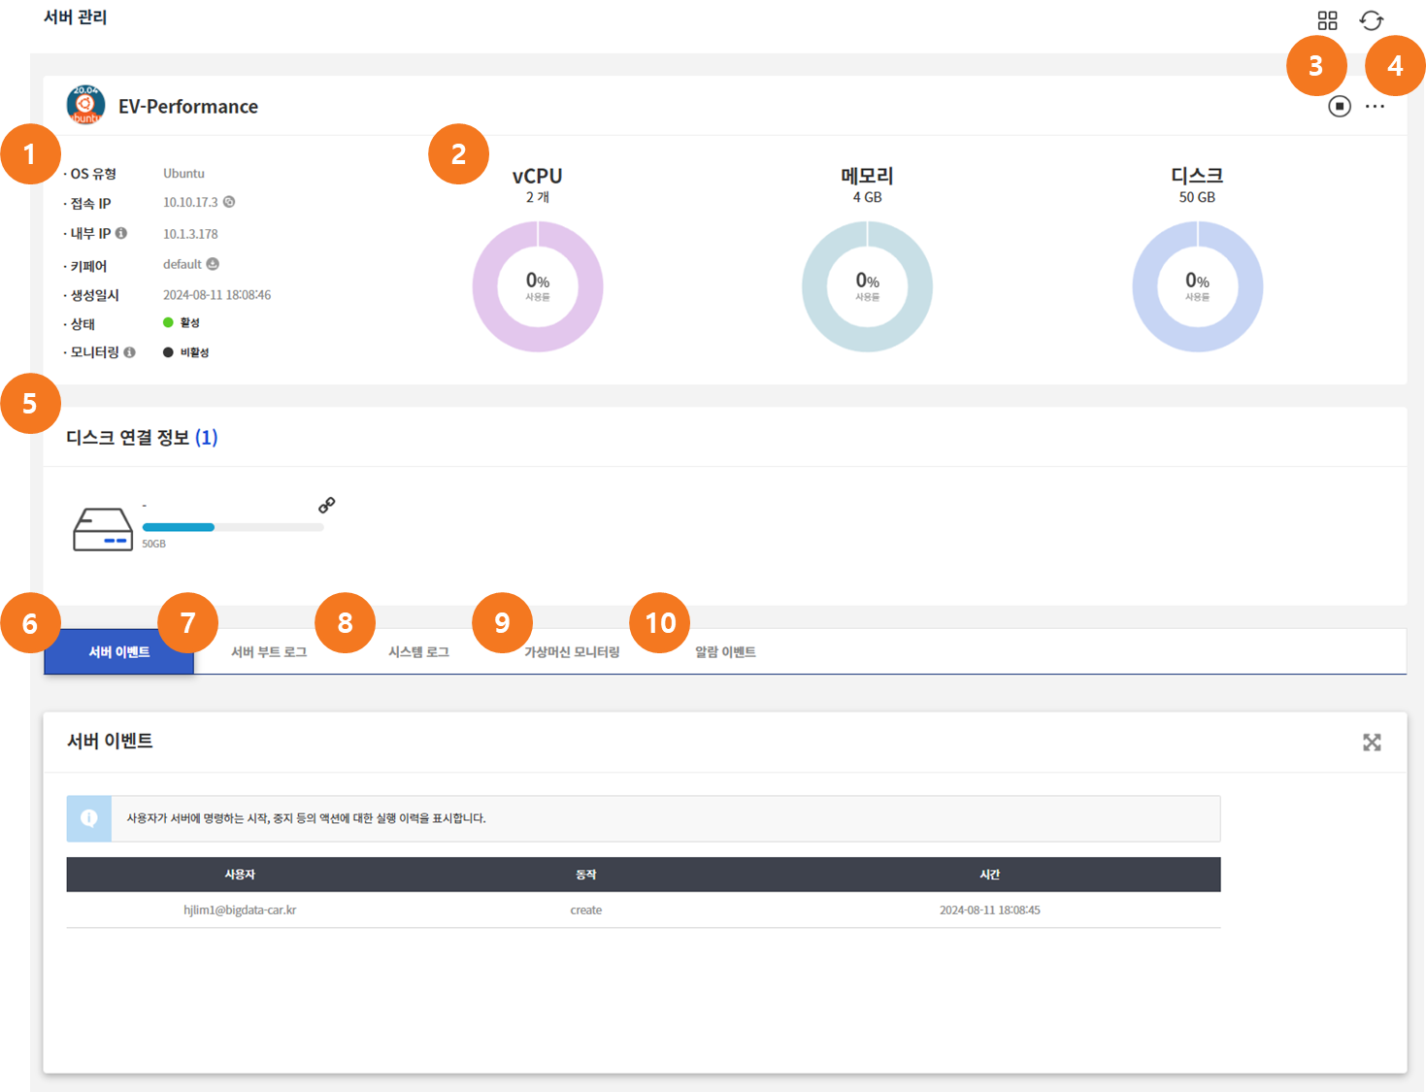Click the vCPU usage donut chart
This screenshot has height=1092, width=1426.
538,286
